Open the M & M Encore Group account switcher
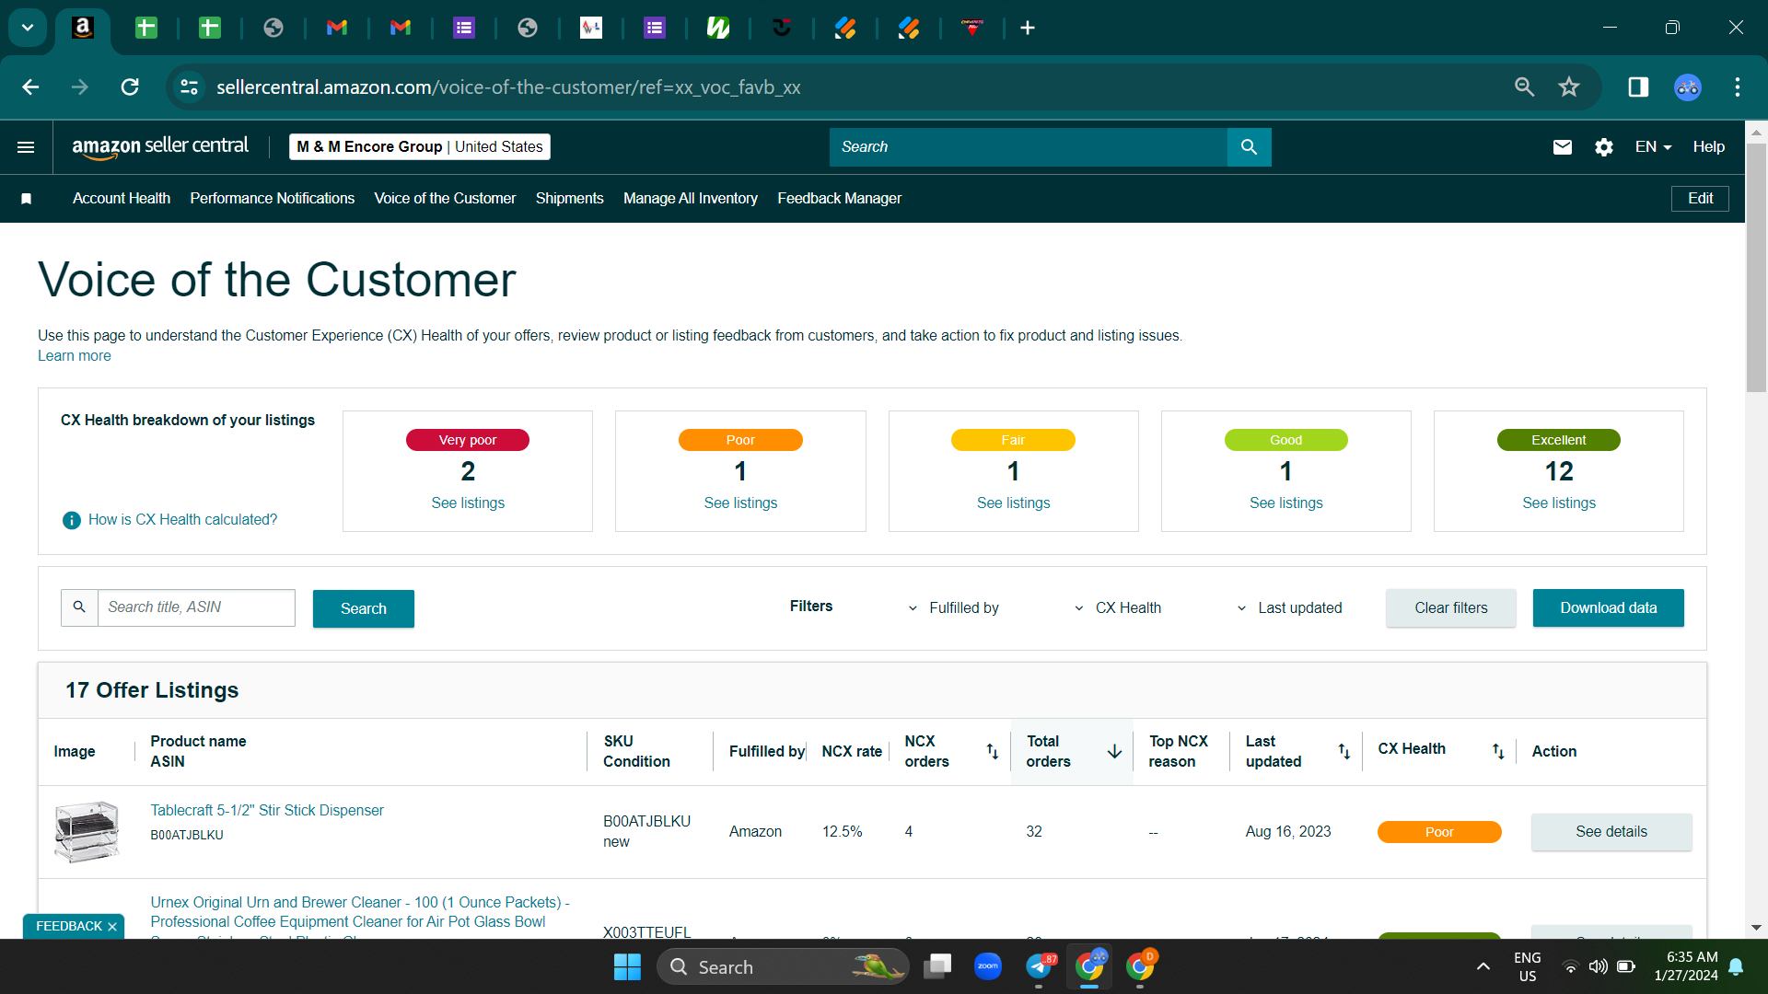The width and height of the screenshot is (1768, 994). tap(420, 146)
